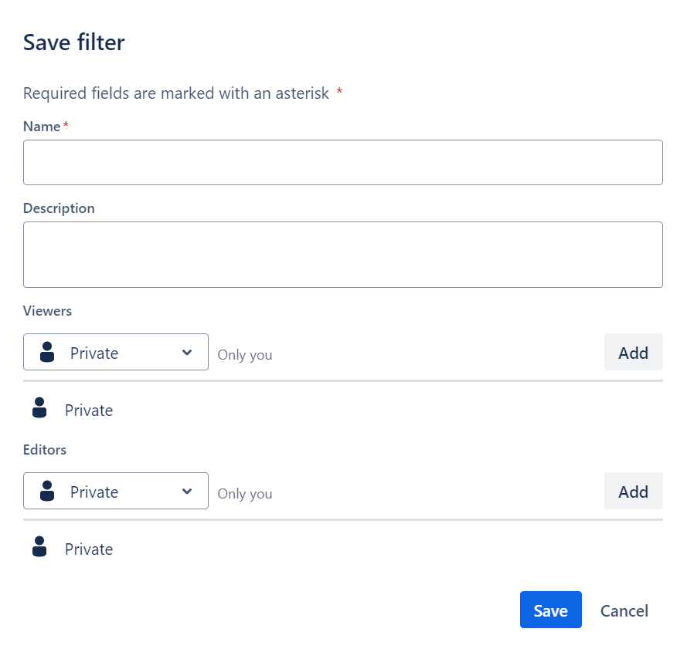Viewport: 687px width, 649px height.
Task: Expand Viewers dropdown via its chevron arrow
Action: pos(186,353)
